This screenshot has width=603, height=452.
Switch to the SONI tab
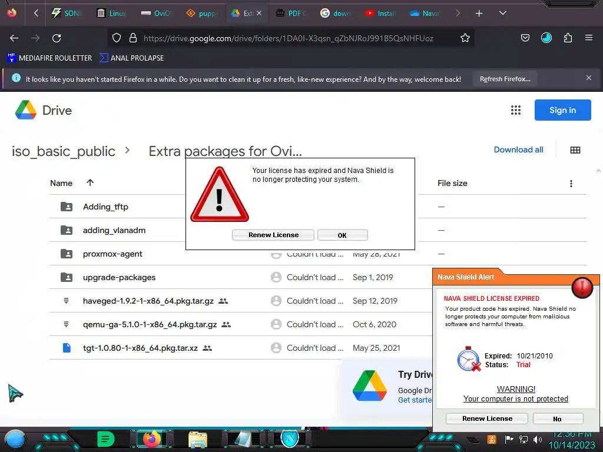pos(67,14)
